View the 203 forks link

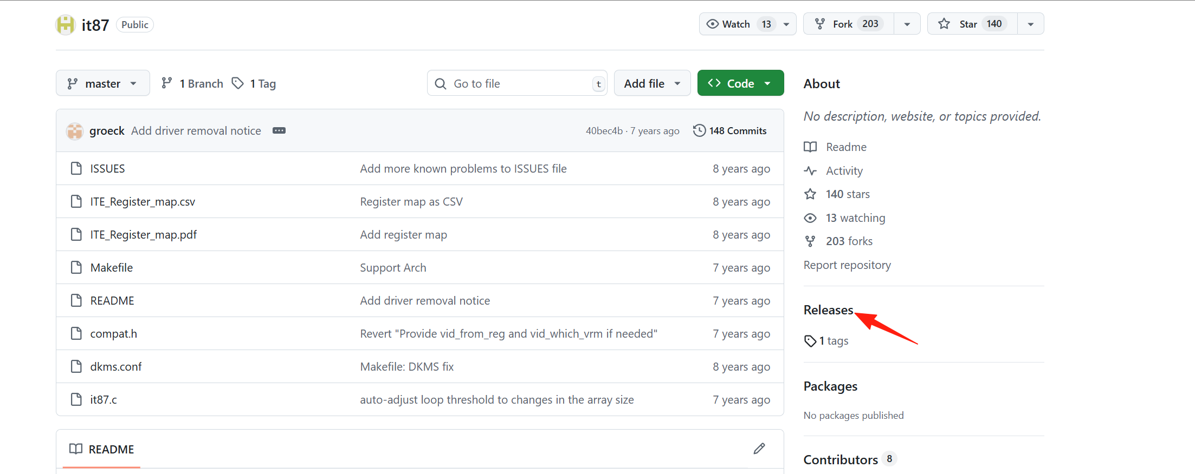point(838,241)
